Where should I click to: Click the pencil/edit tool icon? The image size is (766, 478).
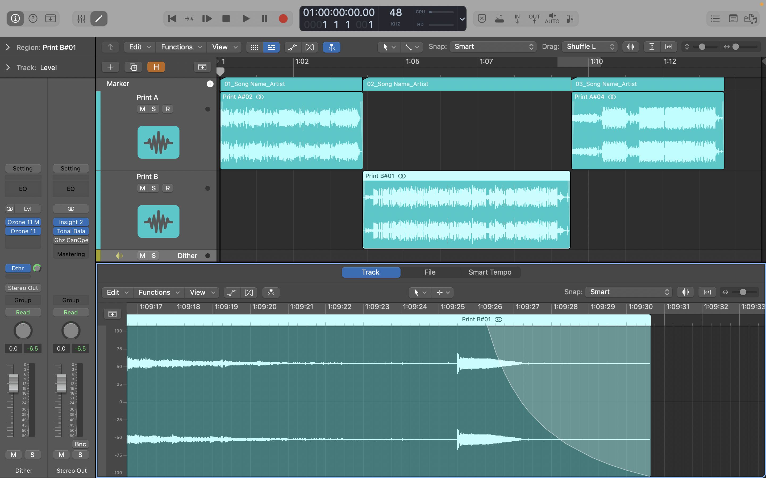(98, 18)
